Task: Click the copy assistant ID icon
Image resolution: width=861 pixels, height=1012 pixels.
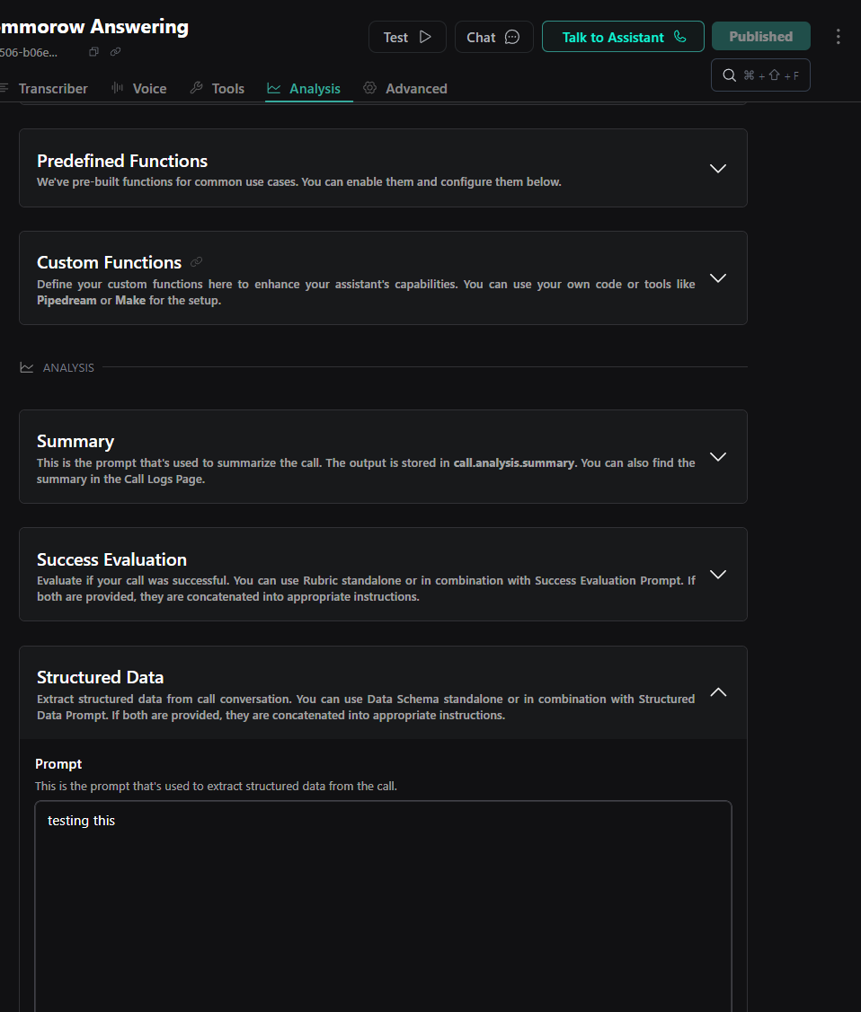Action: pyautogui.click(x=93, y=52)
